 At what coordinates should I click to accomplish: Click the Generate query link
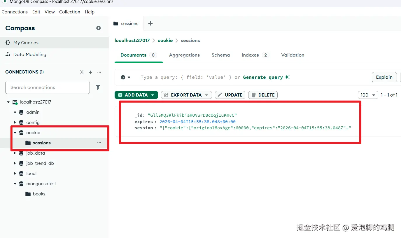pos(263,77)
